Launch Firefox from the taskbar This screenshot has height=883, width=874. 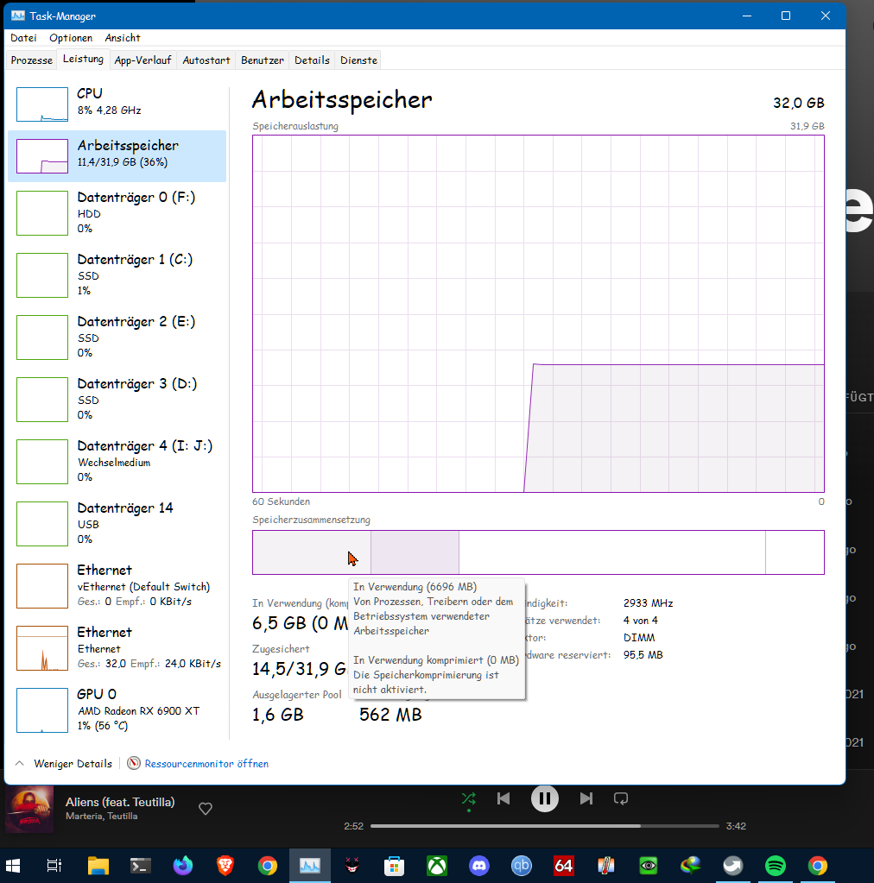click(182, 866)
